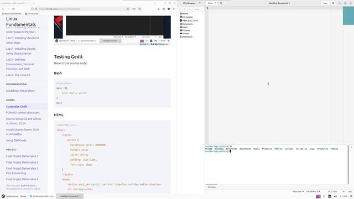
Task: Toggle the INS insert mode indicator
Action: pos(350,192)
